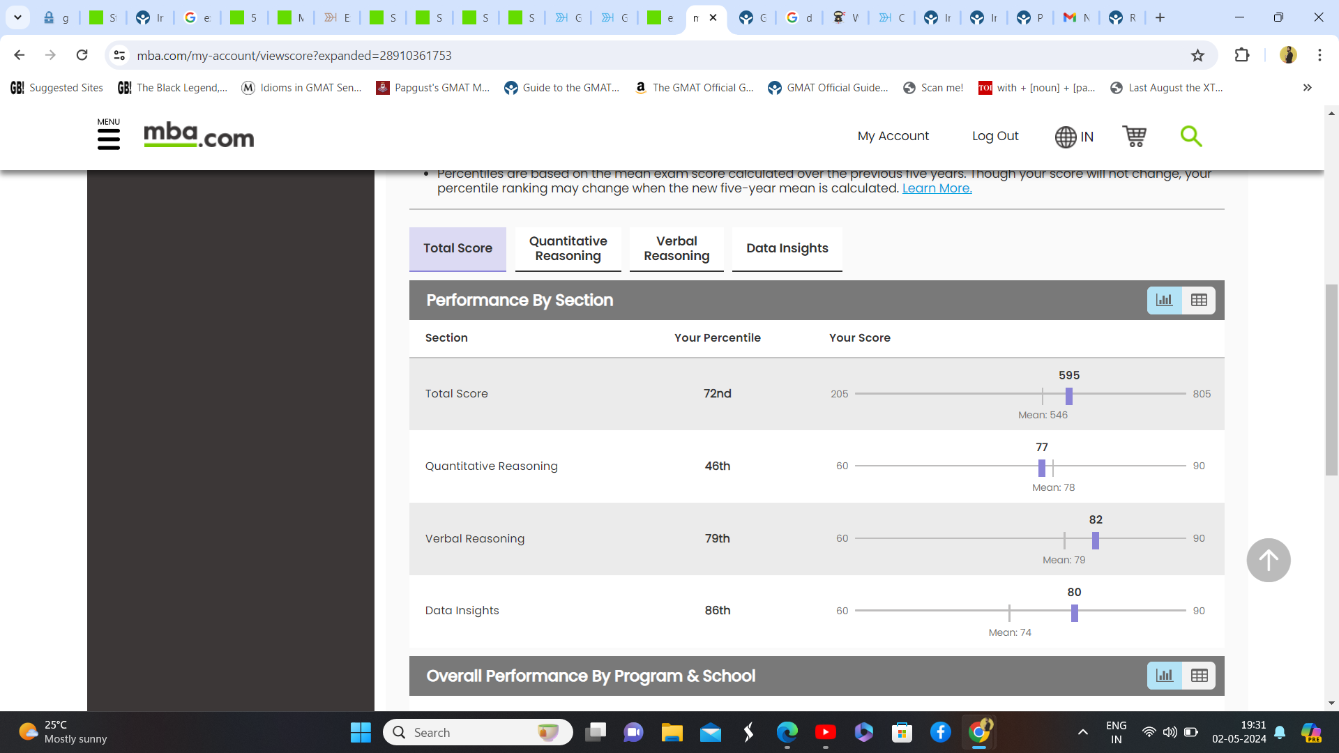Image resolution: width=1339 pixels, height=753 pixels.
Task: Open the Chrome three-dot menu
Action: pos(1319,55)
